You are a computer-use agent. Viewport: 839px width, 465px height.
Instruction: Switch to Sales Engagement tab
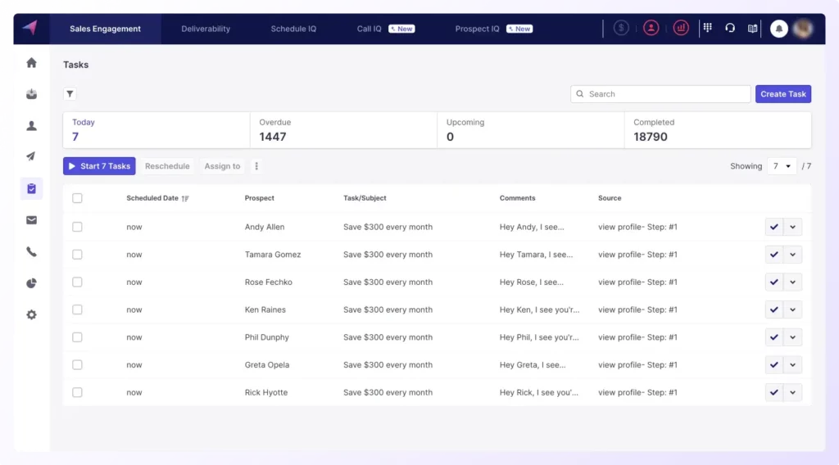106,29
